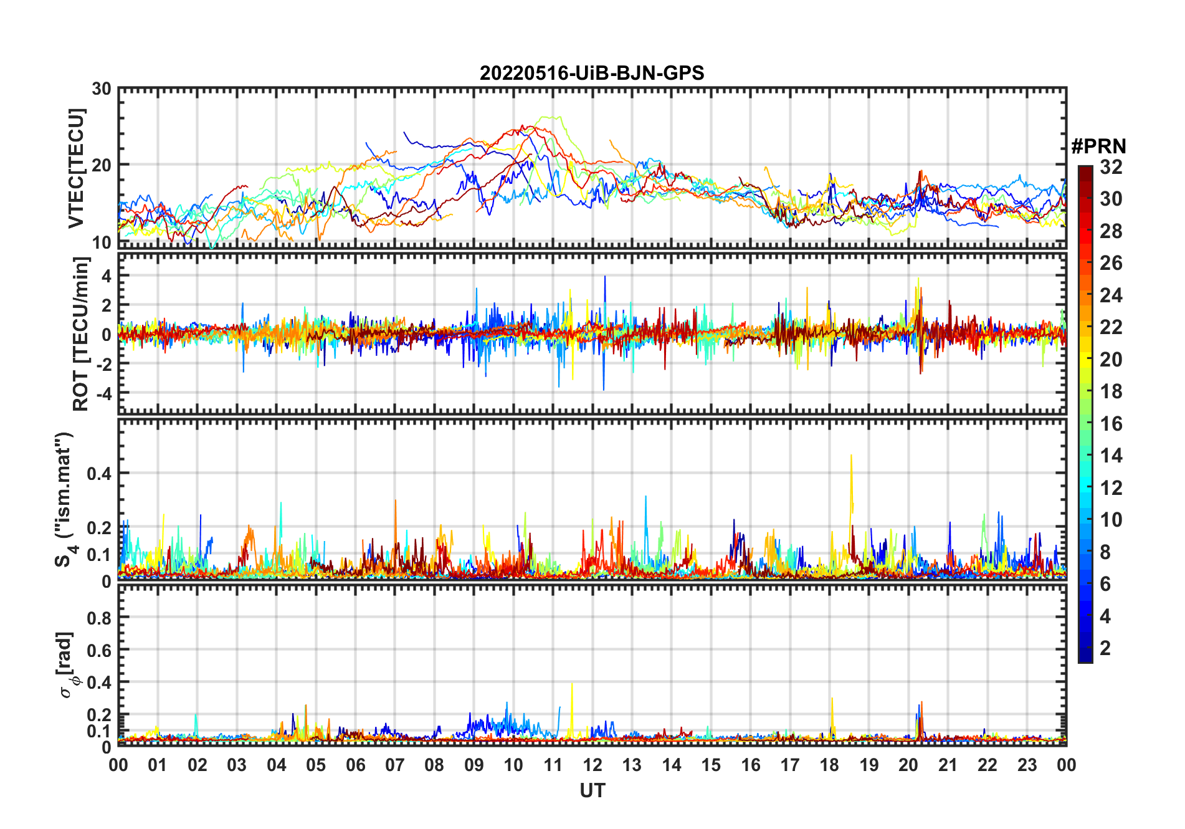Click the VTEC[TECU] axis label

76,168
